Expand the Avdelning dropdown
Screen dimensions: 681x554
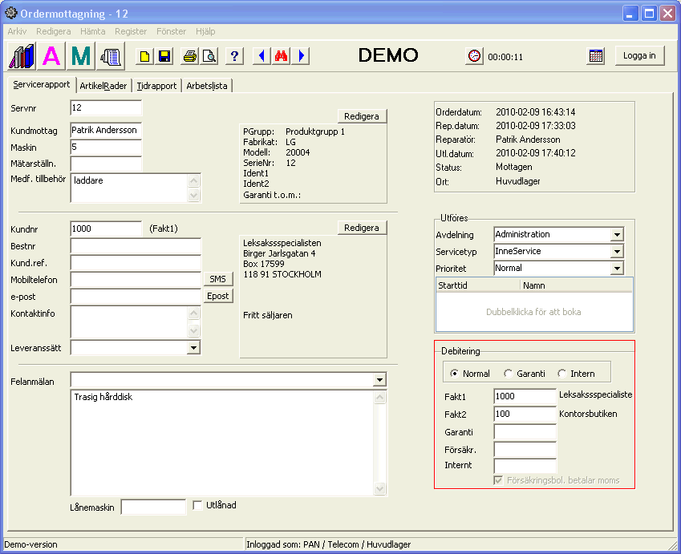(x=616, y=235)
